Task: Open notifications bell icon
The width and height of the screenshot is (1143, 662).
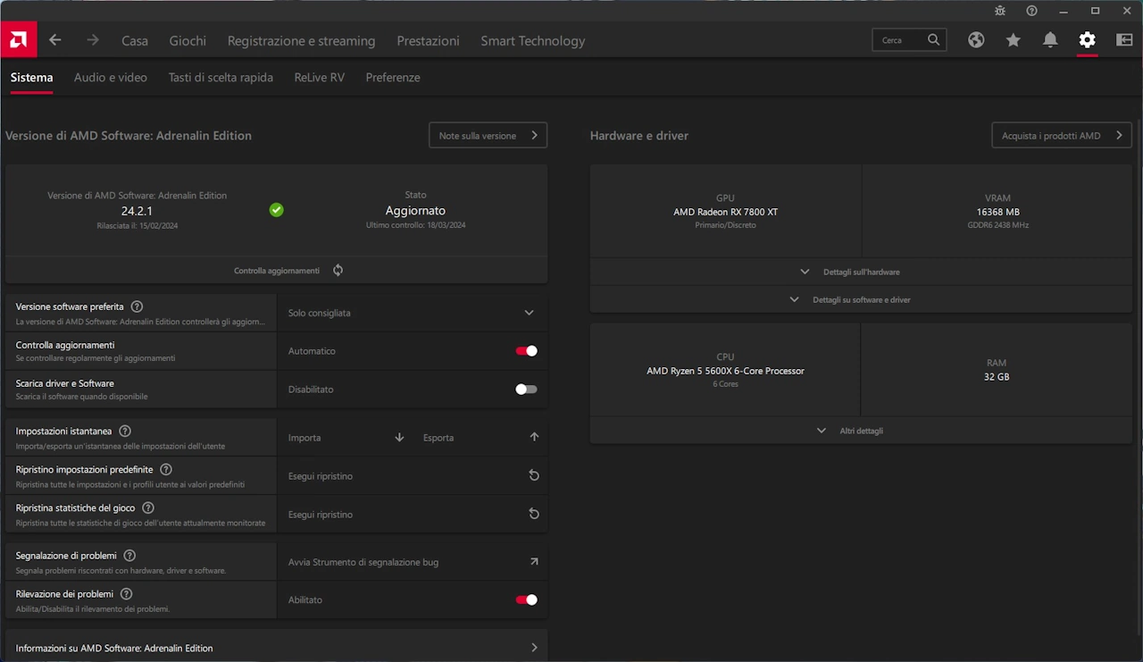Action: pyautogui.click(x=1050, y=40)
